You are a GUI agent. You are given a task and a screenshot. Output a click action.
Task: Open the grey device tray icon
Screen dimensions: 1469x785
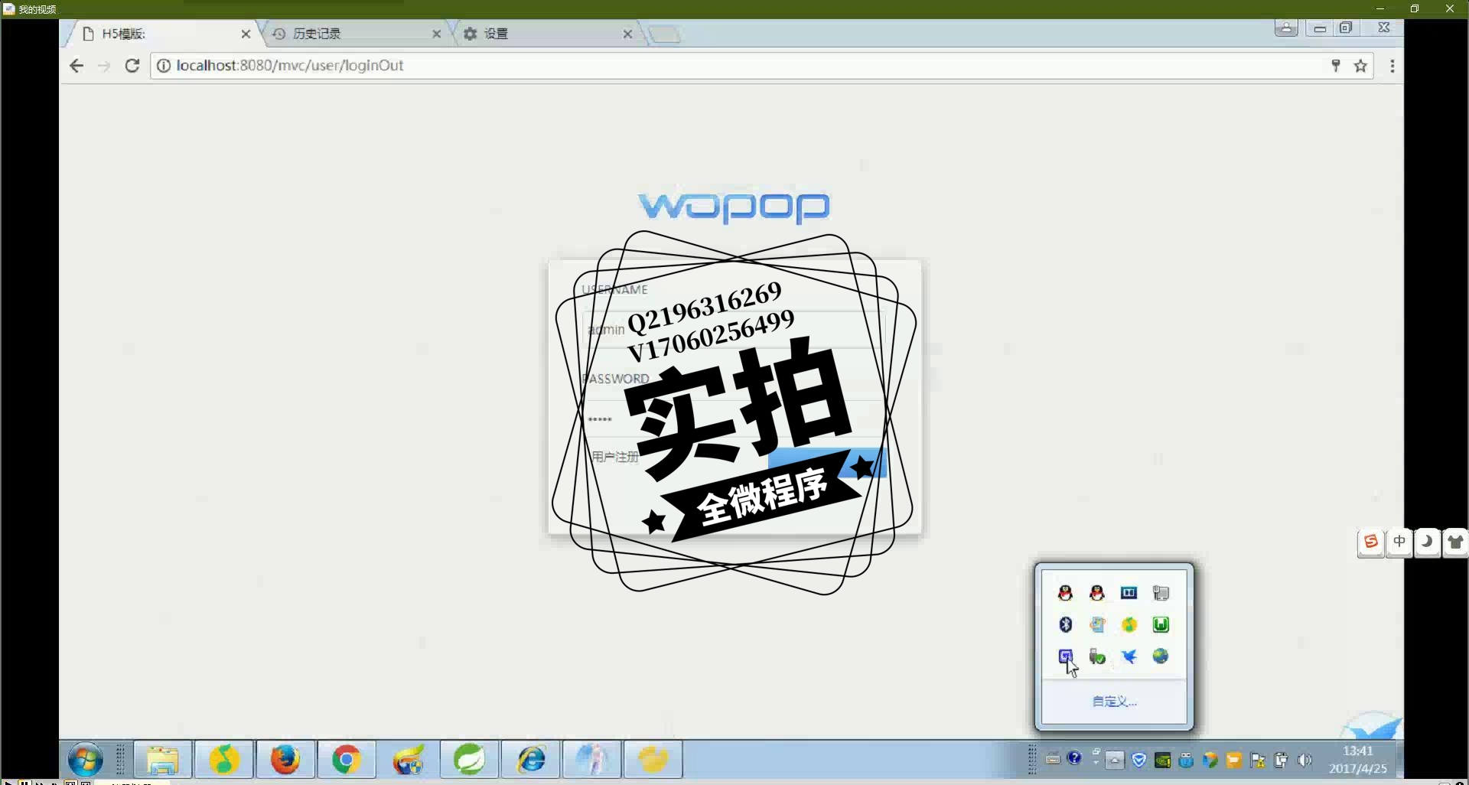(x=1161, y=593)
